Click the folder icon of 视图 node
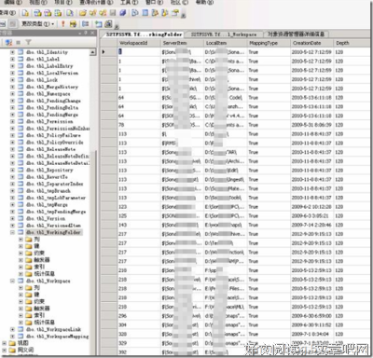Image resolution: width=373 pixels, height=358 pixels. (x=12, y=343)
